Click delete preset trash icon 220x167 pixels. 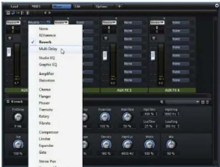[x=207, y=102]
